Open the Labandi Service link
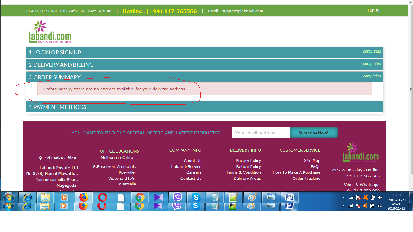 (186, 166)
